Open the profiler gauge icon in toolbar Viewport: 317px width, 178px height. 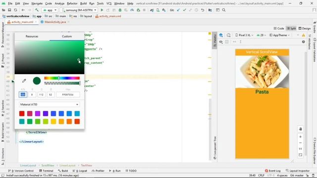click(x=132, y=10)
